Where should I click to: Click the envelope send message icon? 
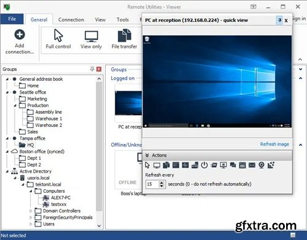[252, 165]
